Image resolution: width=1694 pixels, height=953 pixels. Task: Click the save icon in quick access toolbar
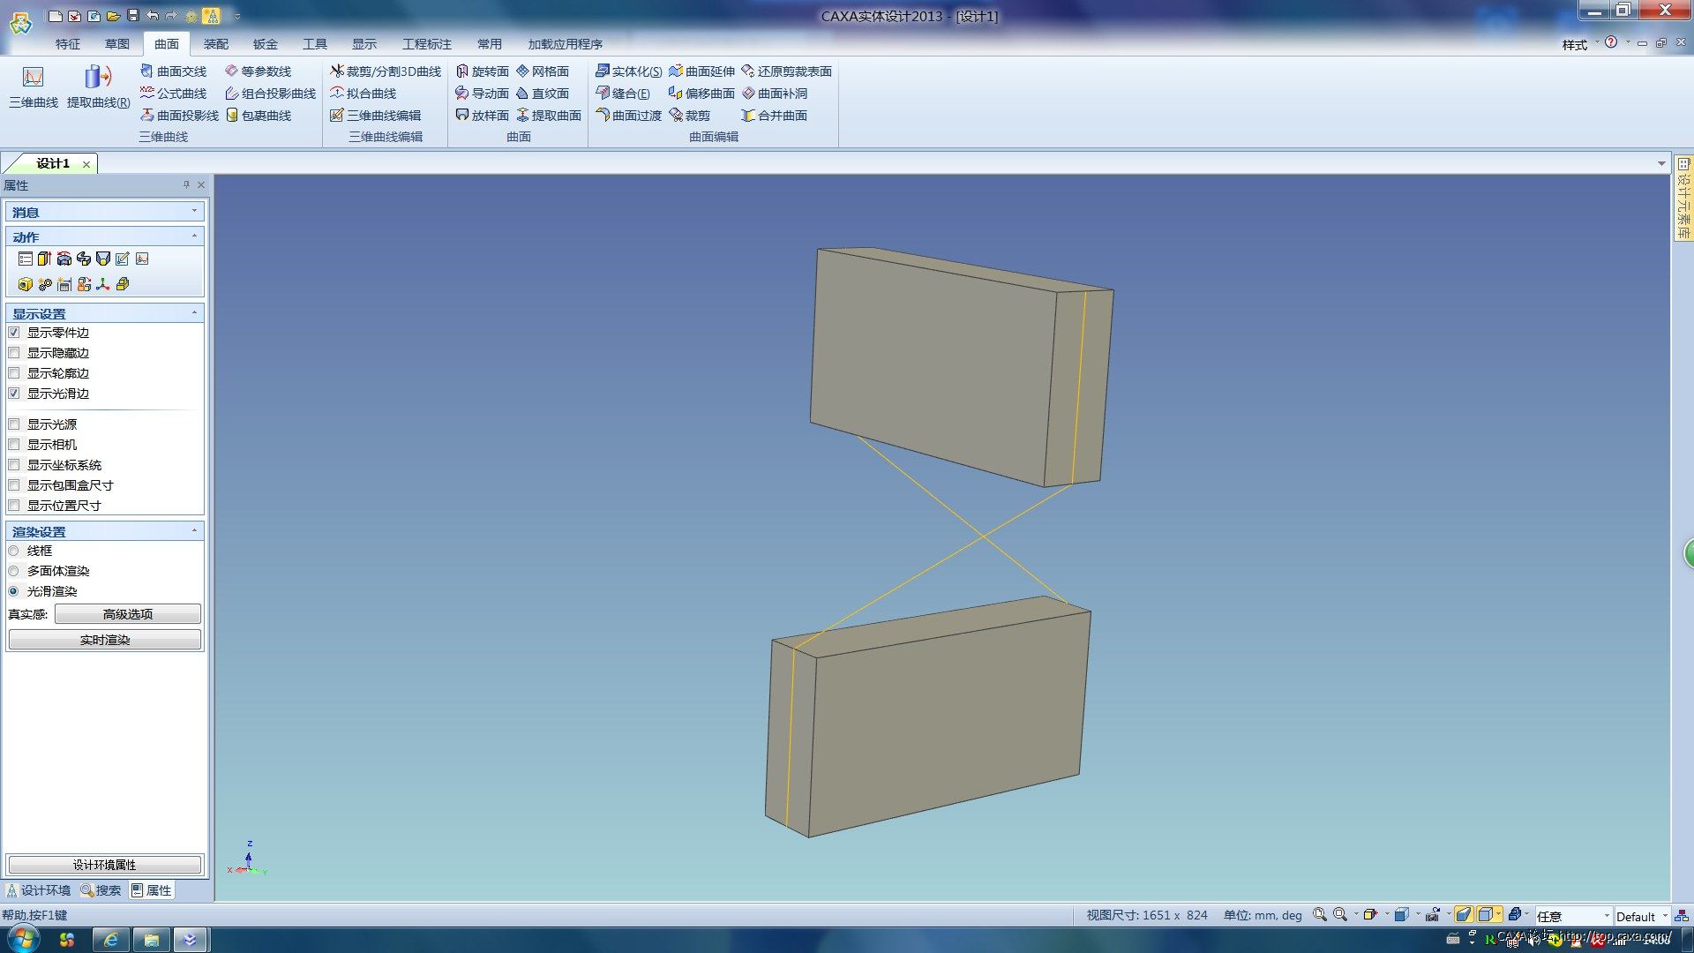click(x=133, y=16)
